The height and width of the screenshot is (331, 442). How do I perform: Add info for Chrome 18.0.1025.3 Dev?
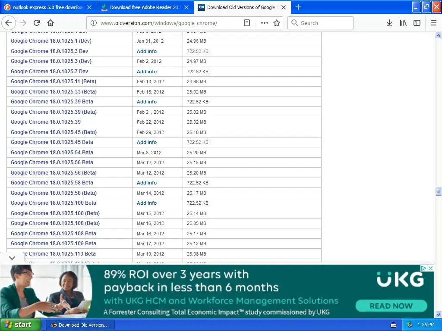pos(147,51)
